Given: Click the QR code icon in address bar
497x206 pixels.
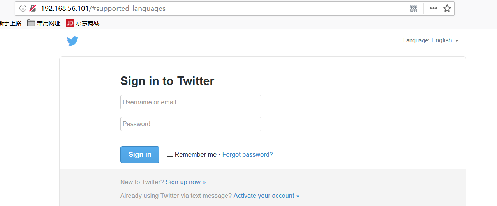Looking at the screenshot, I should coord(414,8).
